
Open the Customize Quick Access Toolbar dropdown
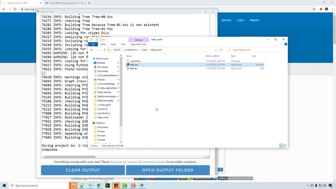104,40
